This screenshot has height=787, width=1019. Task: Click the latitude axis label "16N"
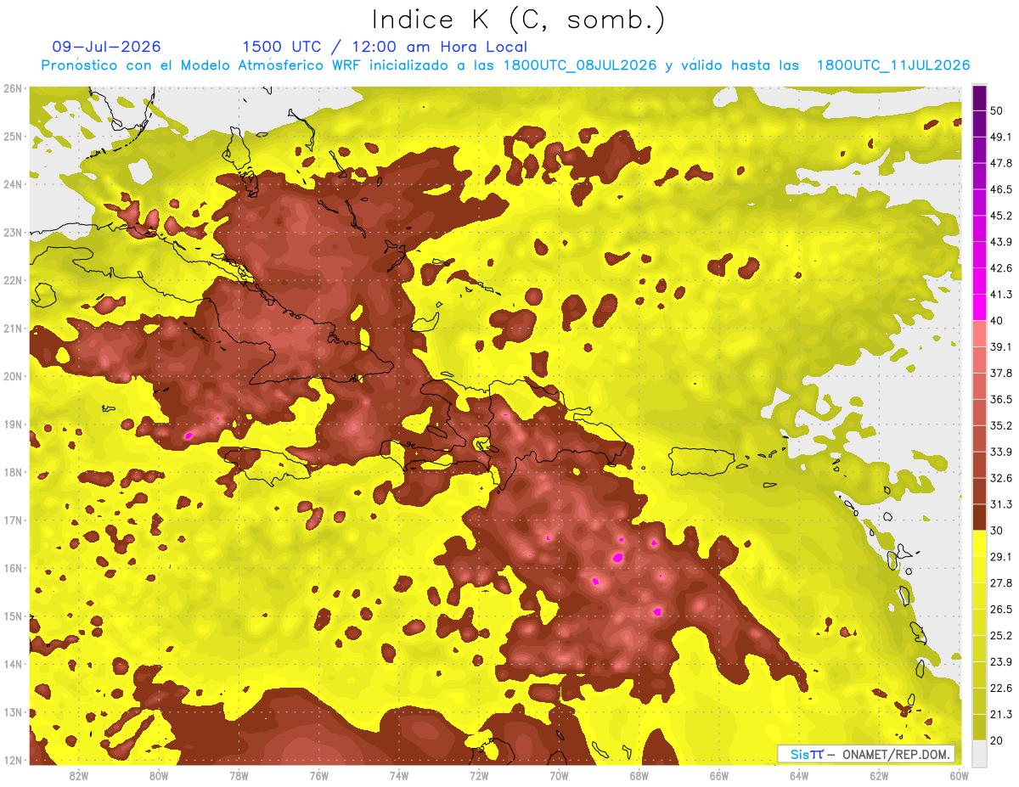(12, 569)
